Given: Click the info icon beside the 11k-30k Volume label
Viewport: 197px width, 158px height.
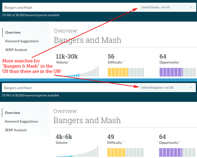Looking at the screenshot, I should (70, 61).
